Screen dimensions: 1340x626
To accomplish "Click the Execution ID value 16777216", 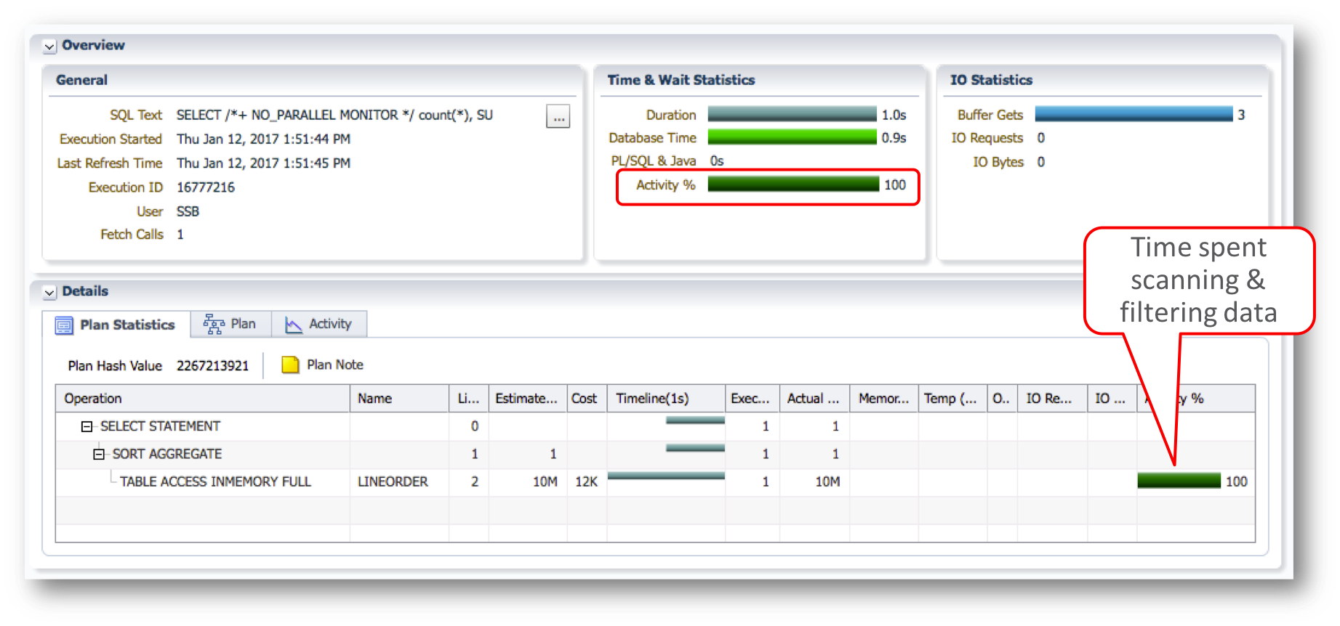I will (206, 187).
